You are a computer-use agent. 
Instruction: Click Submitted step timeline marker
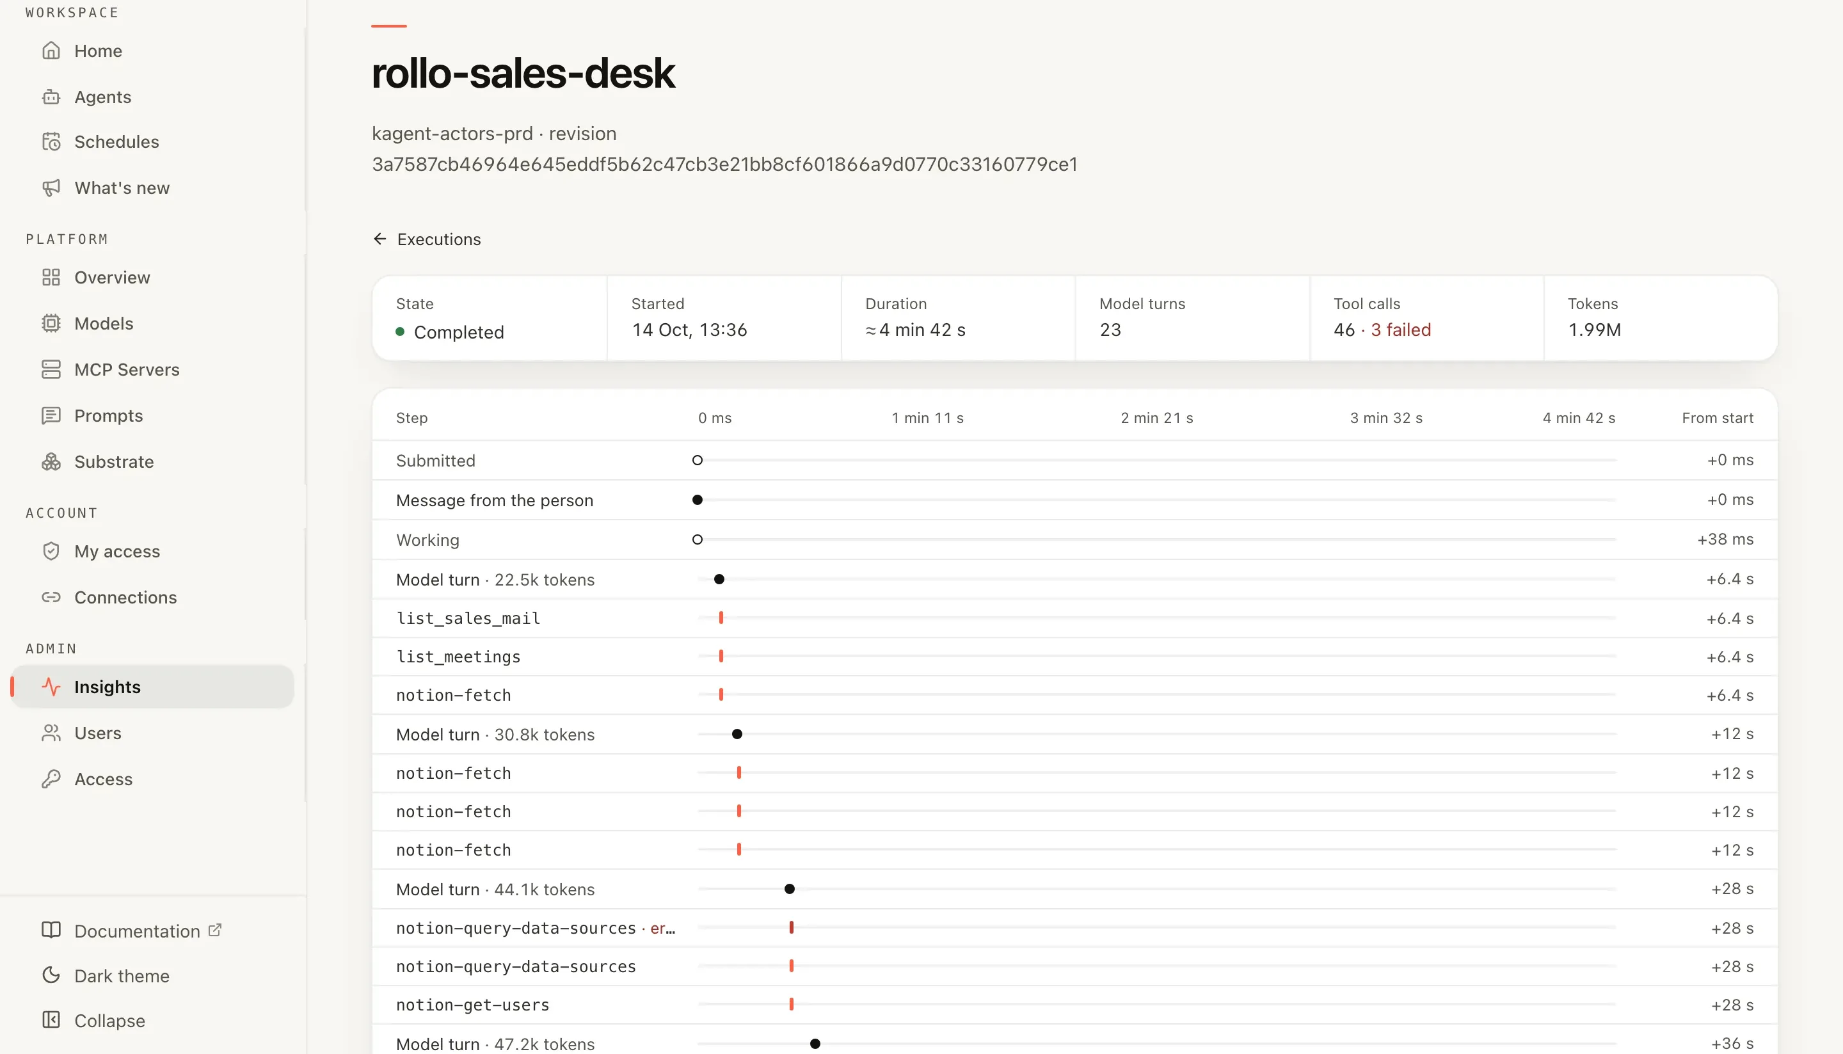tap(697, 460)
